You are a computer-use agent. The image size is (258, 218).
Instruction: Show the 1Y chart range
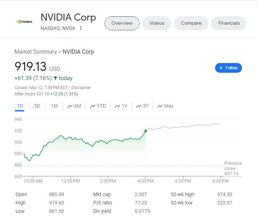[x=121, y=106]
